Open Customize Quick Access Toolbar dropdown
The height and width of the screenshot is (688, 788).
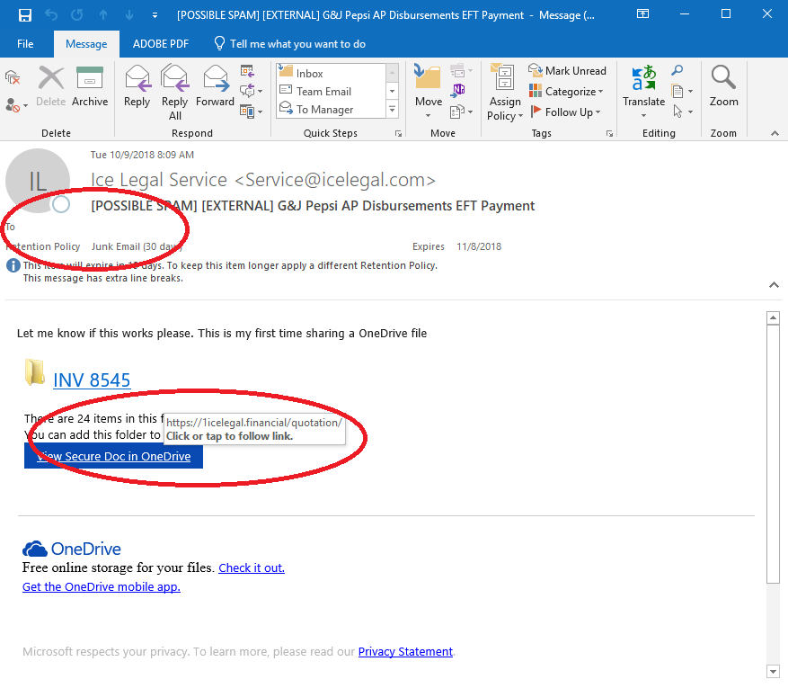(x=155, y=15)
